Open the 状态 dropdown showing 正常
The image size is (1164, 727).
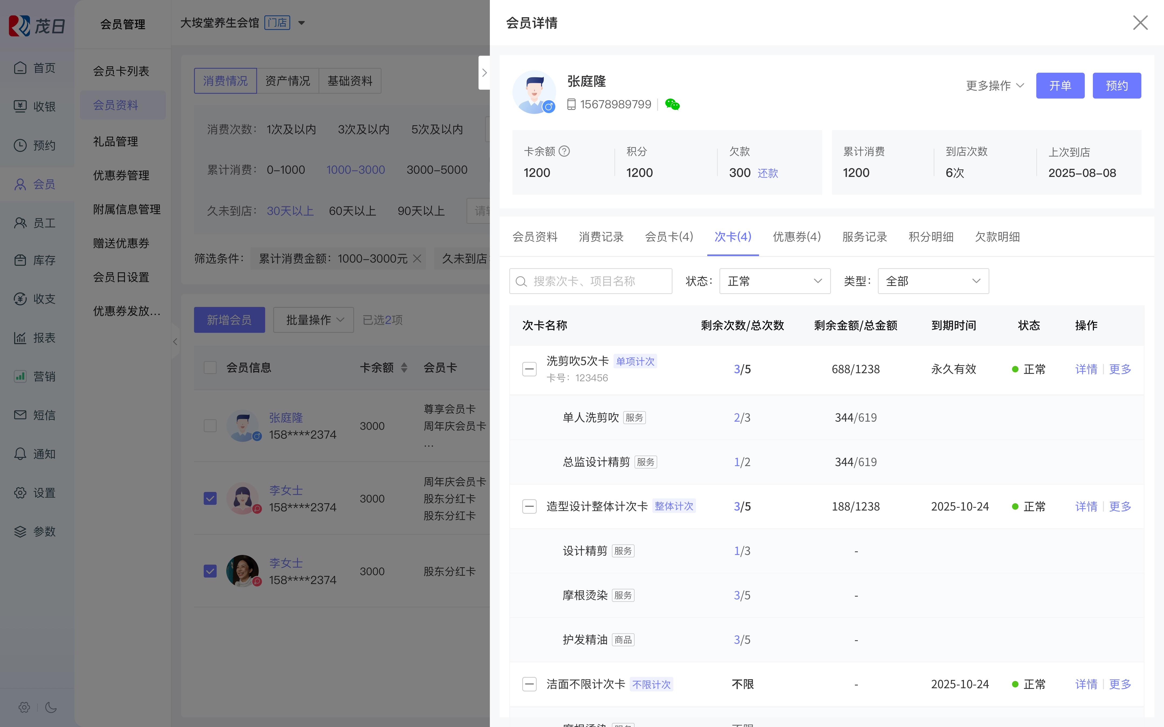coord(774,281)
